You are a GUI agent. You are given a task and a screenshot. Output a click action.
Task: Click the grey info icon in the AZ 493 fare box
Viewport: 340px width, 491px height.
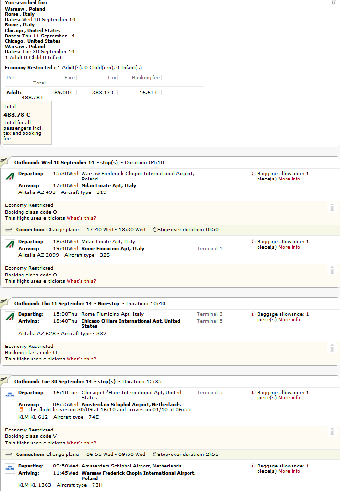pos(332,207)
